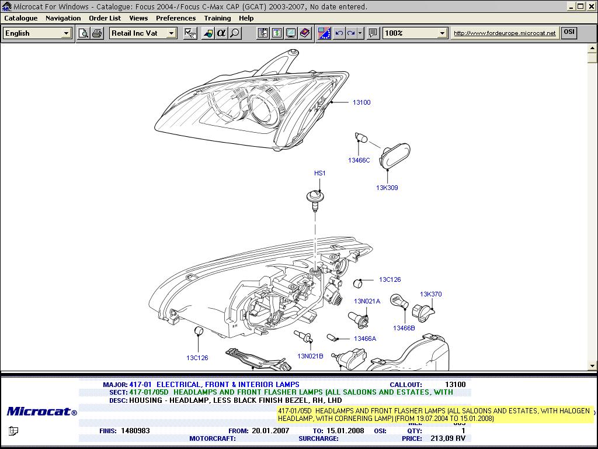Open the fordeurope.microcat.net link

point(505,33)
